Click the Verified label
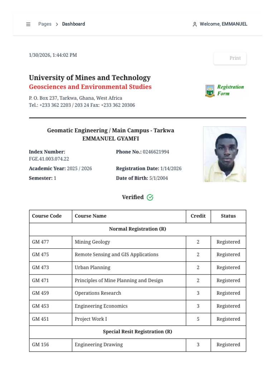275x367 pixels. pyautogui.click(x=133, y=197)
